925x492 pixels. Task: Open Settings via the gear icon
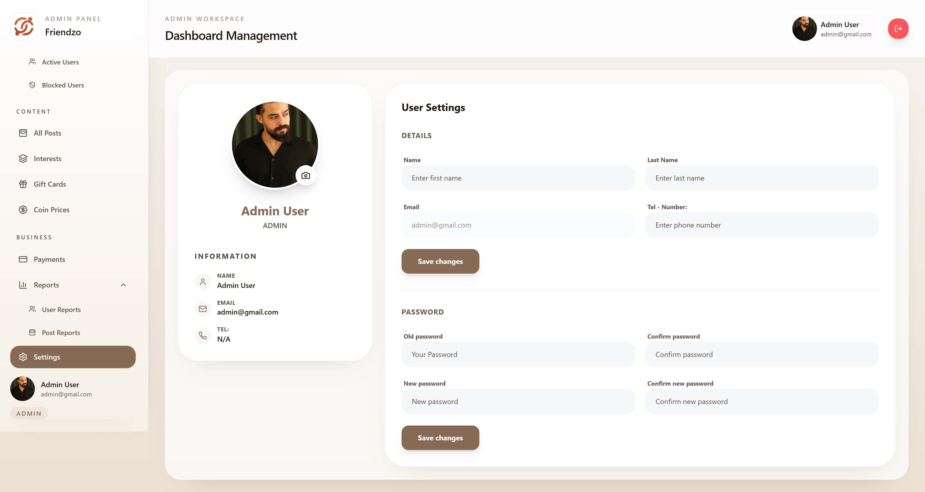(x=23, y=357)
